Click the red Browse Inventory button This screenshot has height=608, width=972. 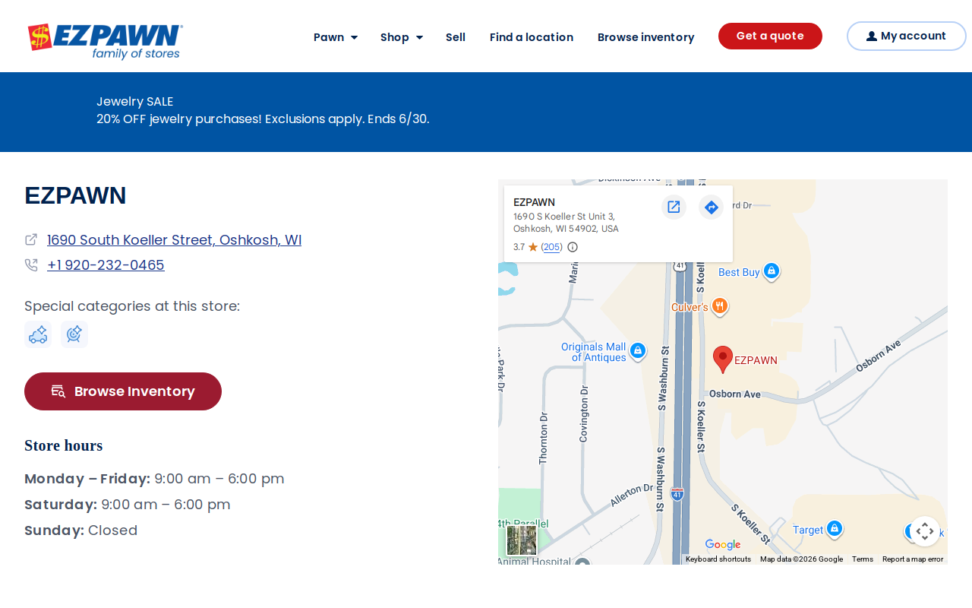click(123, 391)
